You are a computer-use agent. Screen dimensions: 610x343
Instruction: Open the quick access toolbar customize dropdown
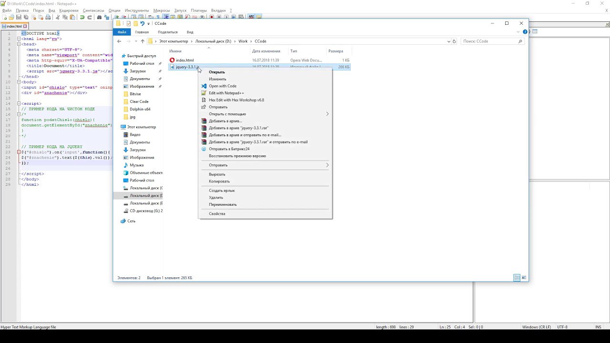pyautogui.click(x=148, y=24)
